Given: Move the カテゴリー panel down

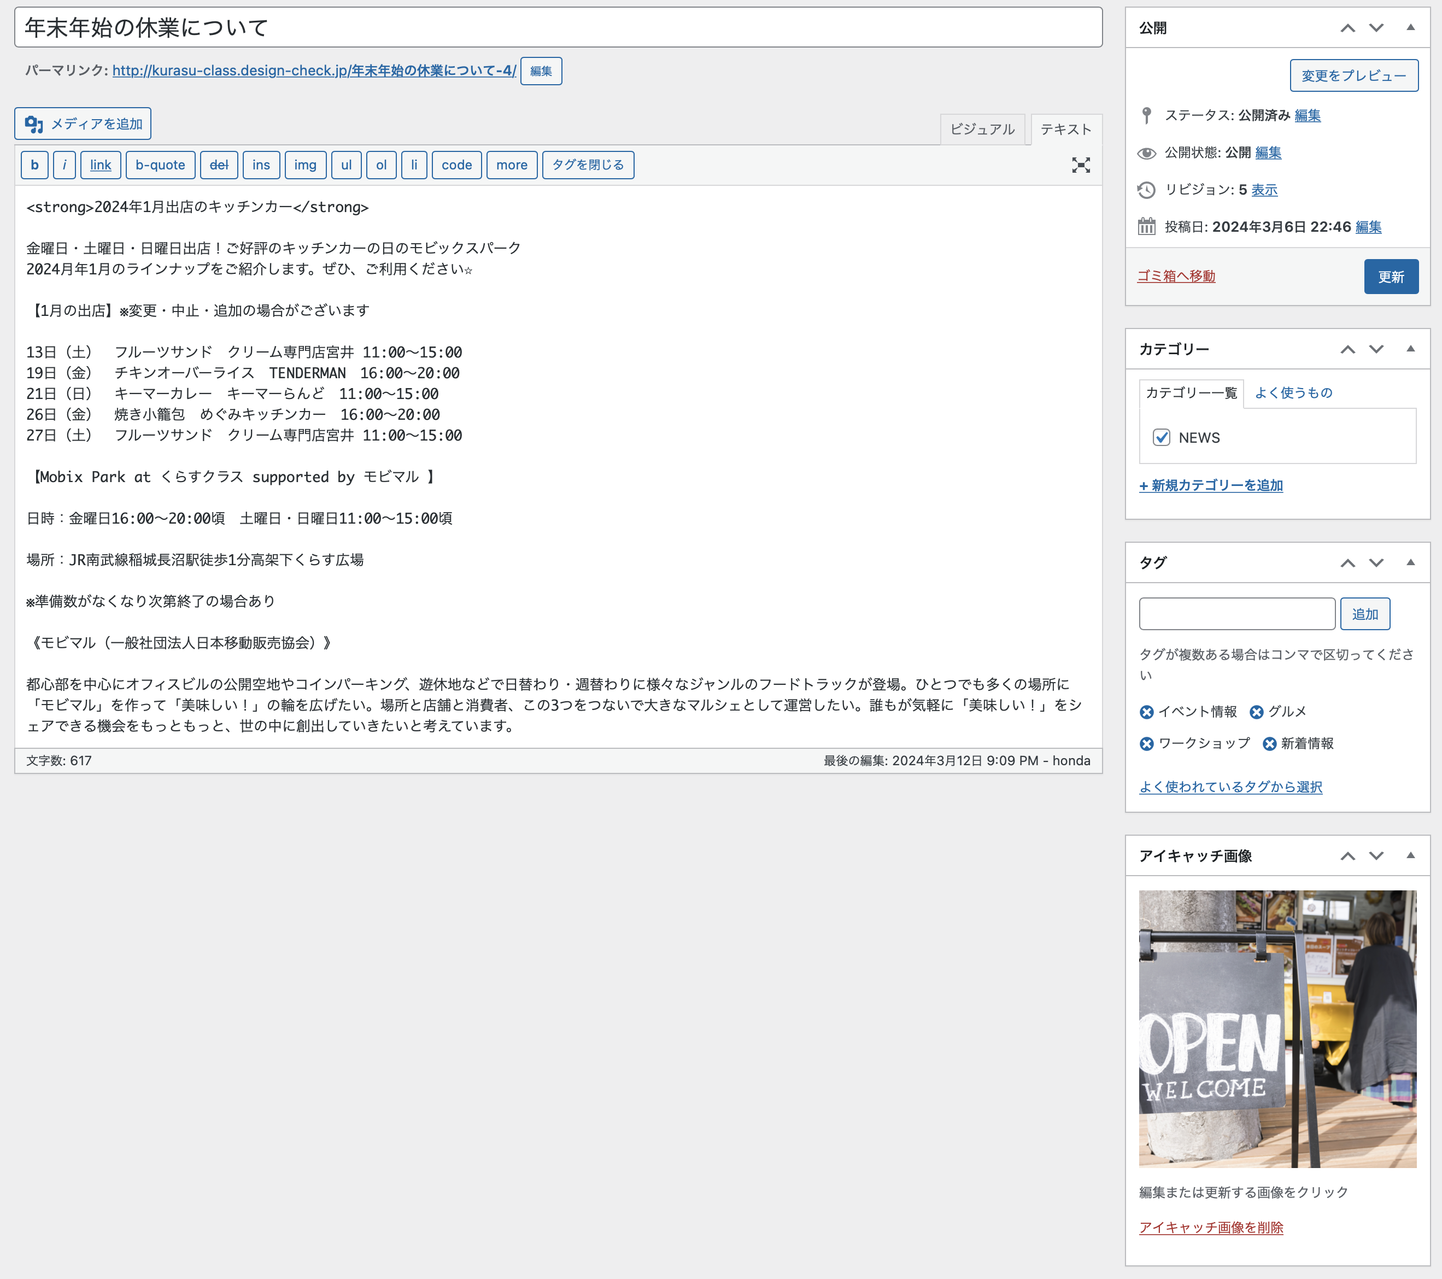Looking at the screenshot, I should [x=1376, y=349].
